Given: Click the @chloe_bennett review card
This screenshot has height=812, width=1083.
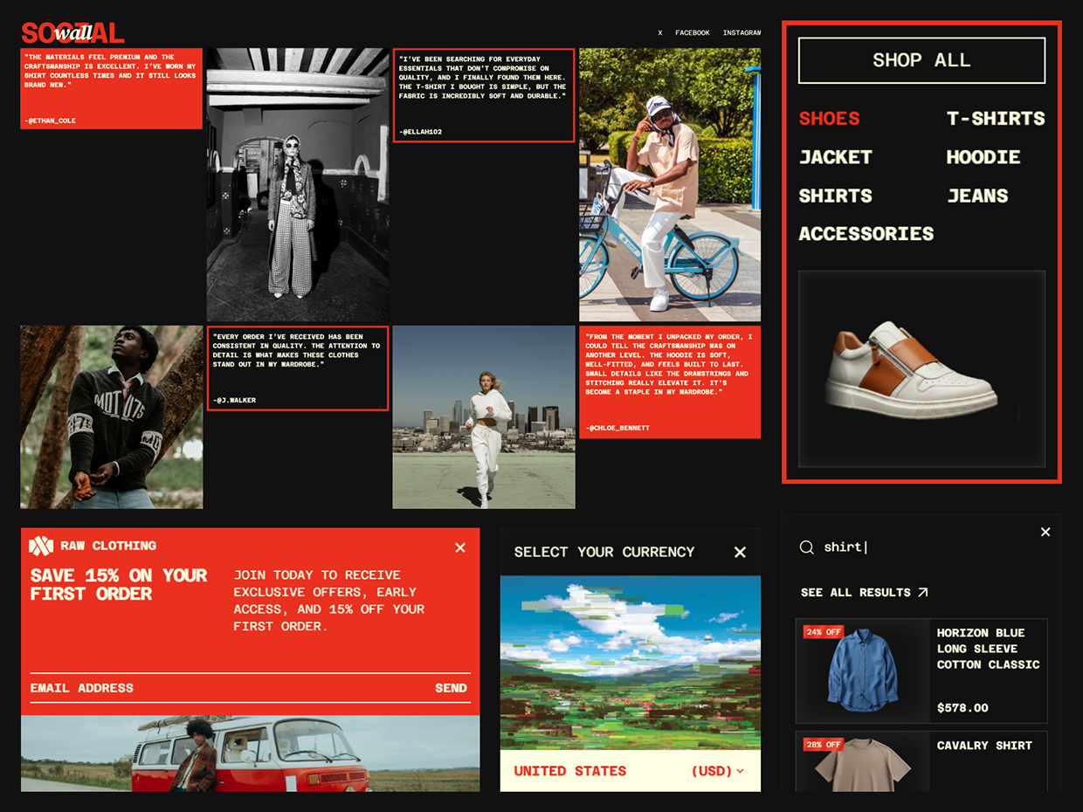Looking at the screenshot, I should (670, 382).
